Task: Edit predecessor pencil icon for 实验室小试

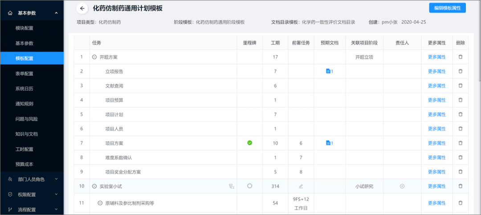Action: [x=301, y=186]
